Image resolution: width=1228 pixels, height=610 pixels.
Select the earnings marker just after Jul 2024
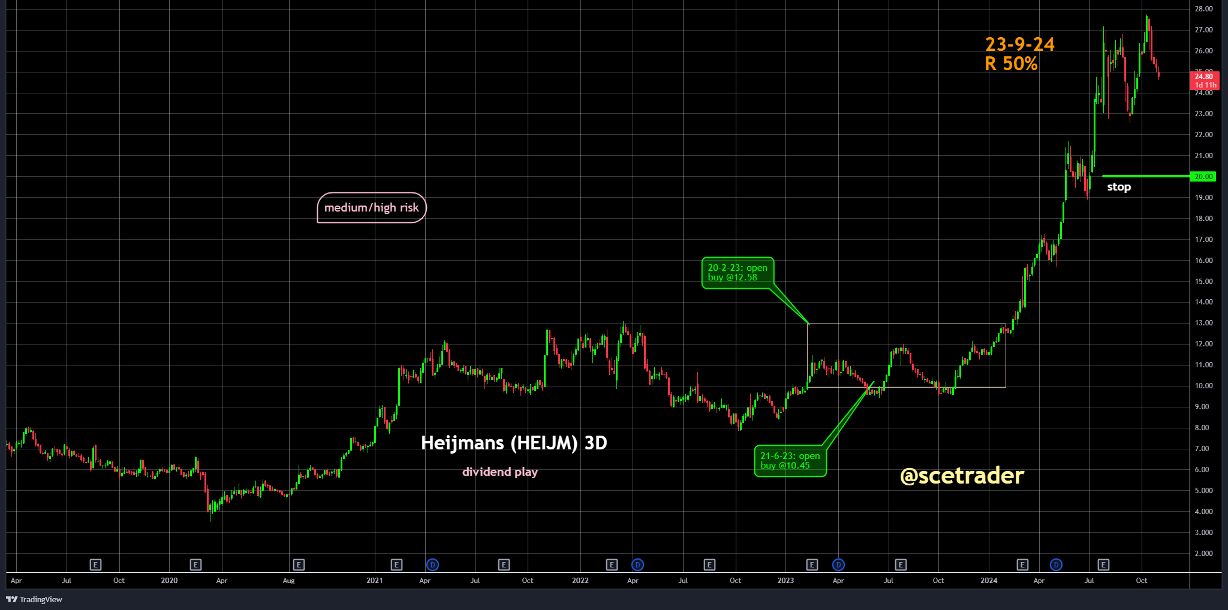pos(1103,564)
